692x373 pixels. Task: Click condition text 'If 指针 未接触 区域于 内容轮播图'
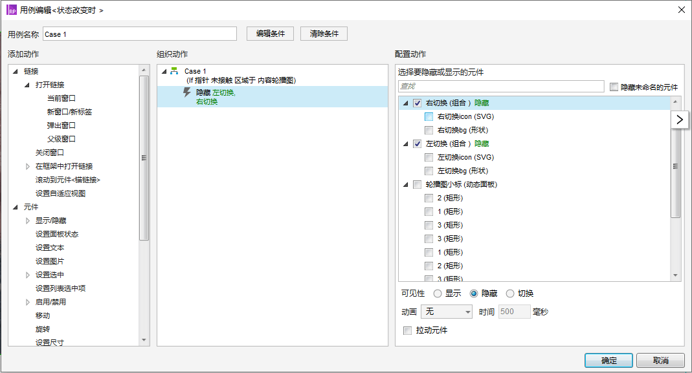click(x=241, y=80)
